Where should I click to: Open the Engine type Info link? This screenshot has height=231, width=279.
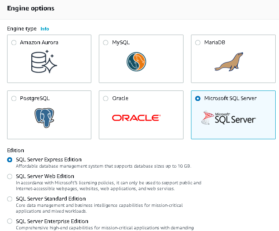coord(45,29)
